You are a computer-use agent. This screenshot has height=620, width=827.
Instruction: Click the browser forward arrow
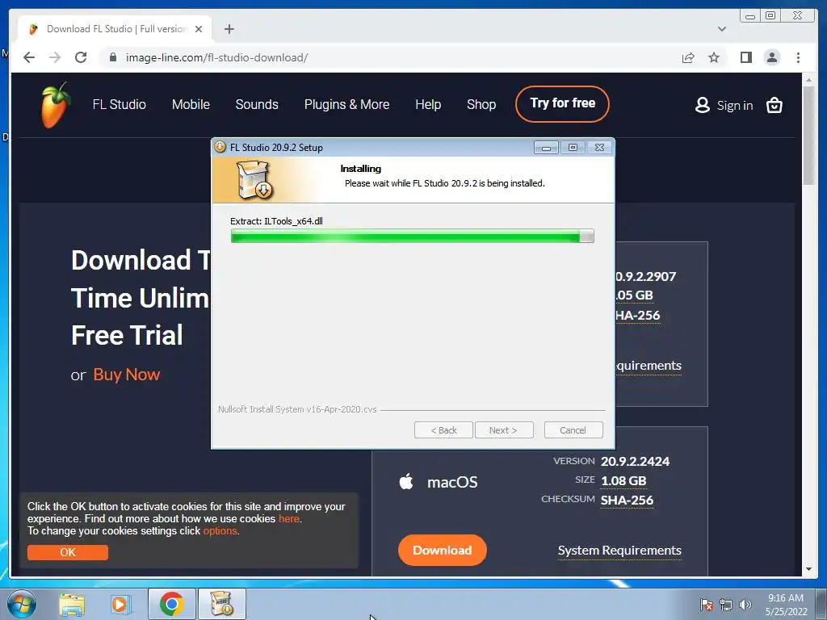click(x=55, y=57)
